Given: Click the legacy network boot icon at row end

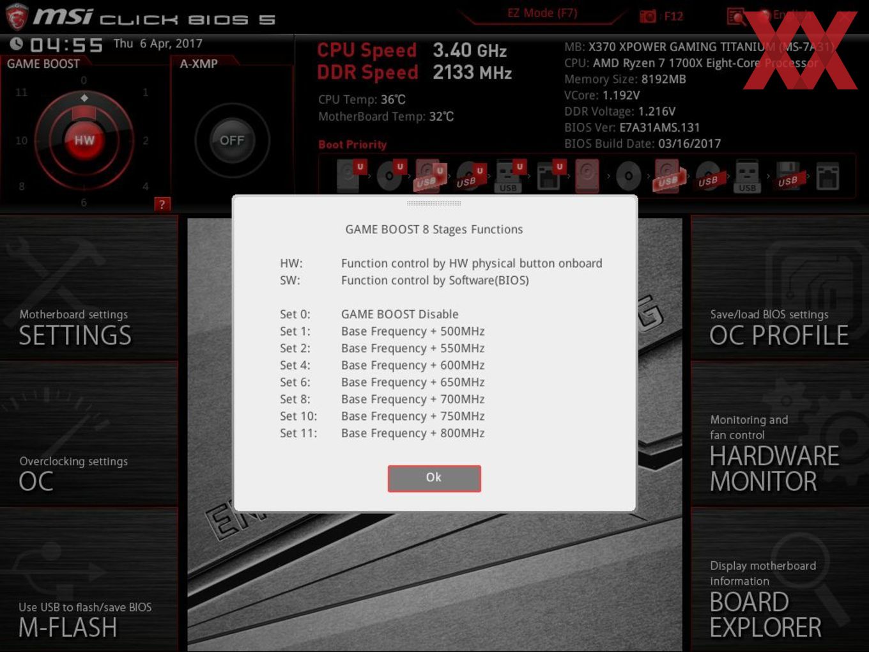Looking at the screenshot, I should click(x=827, y=176).
